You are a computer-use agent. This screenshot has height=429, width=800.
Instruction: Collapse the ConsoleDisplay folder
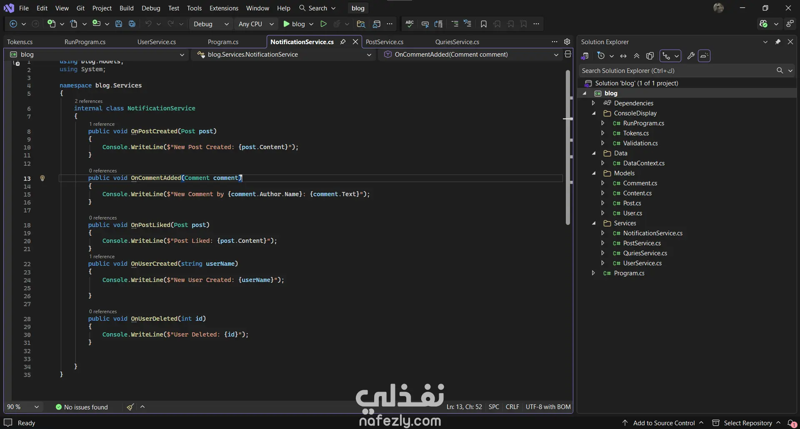(x=594, y=113)
